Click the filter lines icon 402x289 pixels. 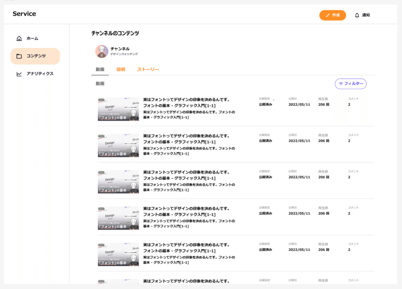point(341,84)
